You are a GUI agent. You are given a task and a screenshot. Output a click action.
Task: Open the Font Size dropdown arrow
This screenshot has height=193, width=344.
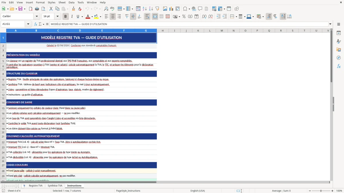tap(58, 17)
